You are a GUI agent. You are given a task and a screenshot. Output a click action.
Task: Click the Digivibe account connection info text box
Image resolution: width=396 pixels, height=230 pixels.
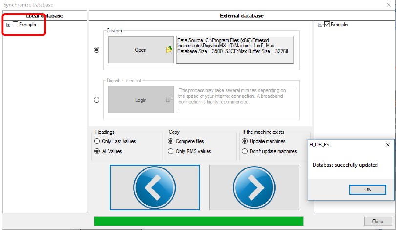click(235, 100)
